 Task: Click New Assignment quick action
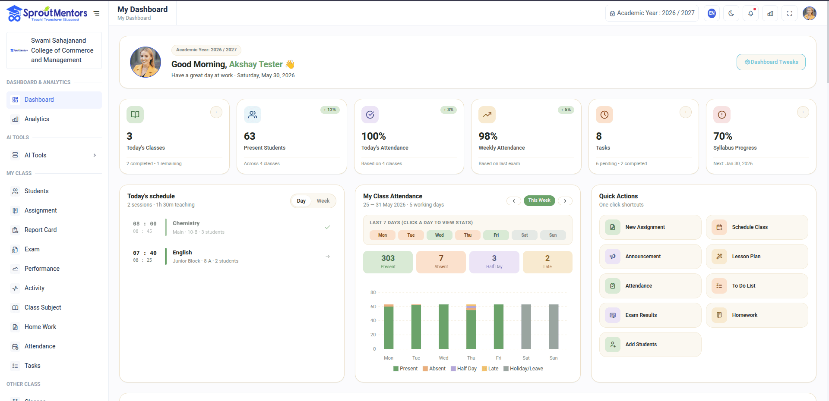[650, 227]
